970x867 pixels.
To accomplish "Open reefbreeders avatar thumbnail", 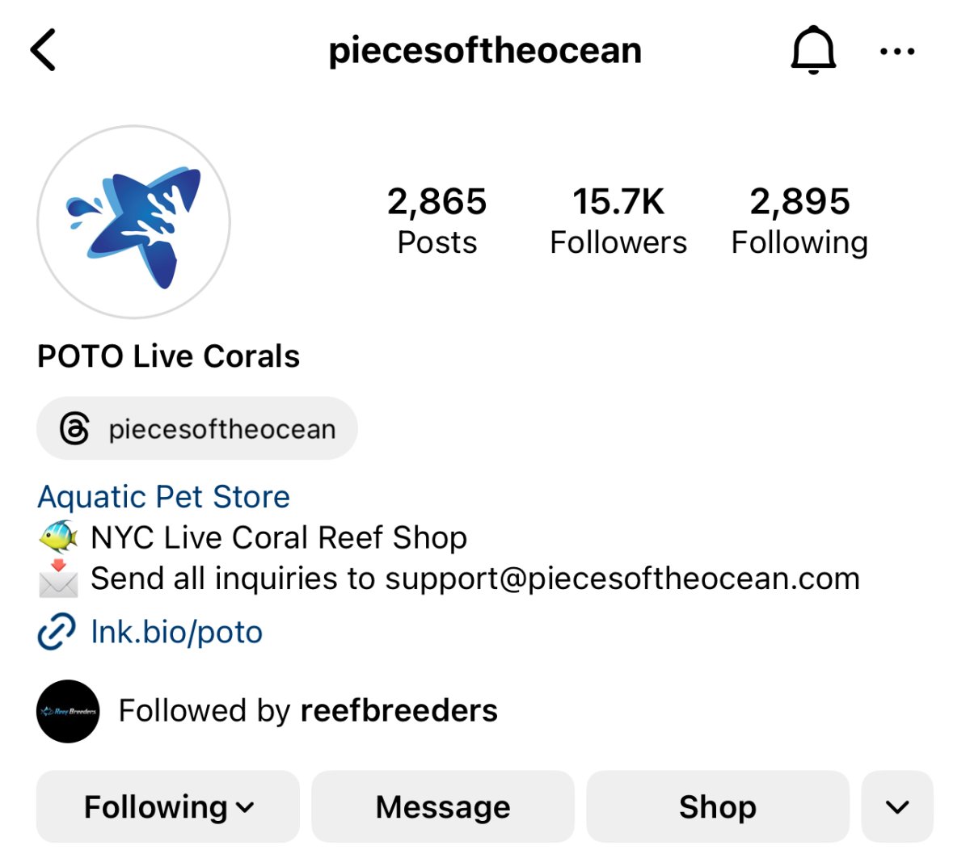I will coord(68,711).
